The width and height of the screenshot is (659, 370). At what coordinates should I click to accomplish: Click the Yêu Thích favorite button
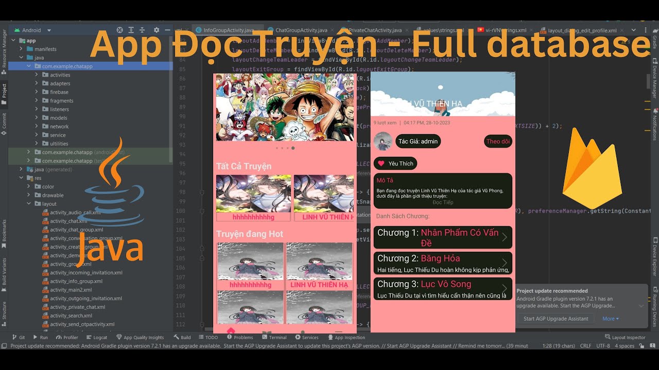395,163
